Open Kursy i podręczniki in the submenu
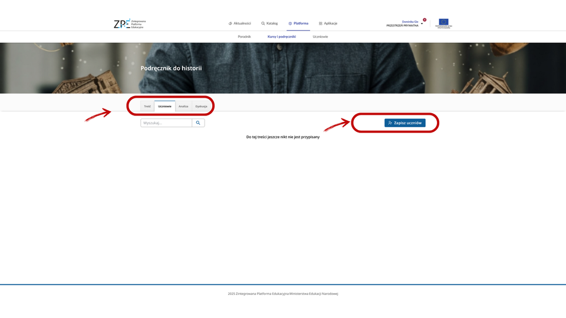This screenshot has width=566, height=318. (282, 37)
